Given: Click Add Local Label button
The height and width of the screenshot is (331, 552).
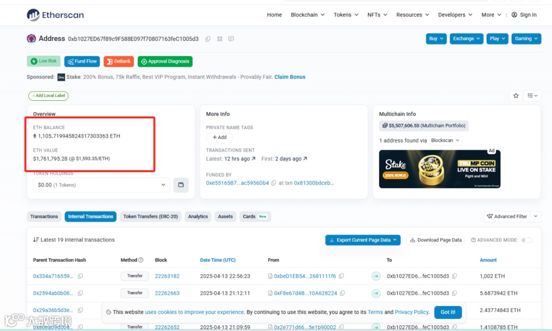Looking at the screenshot, I should pyautogui.click(x=49, y=96).
